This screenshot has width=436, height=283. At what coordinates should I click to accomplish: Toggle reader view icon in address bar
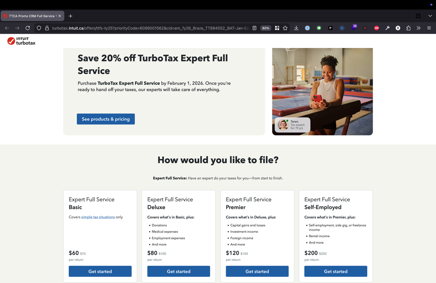(x=254, y=28)
